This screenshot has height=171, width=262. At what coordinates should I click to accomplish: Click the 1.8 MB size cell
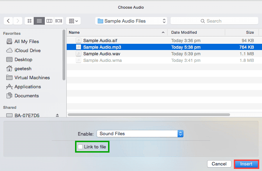click(x=247, y=60)
